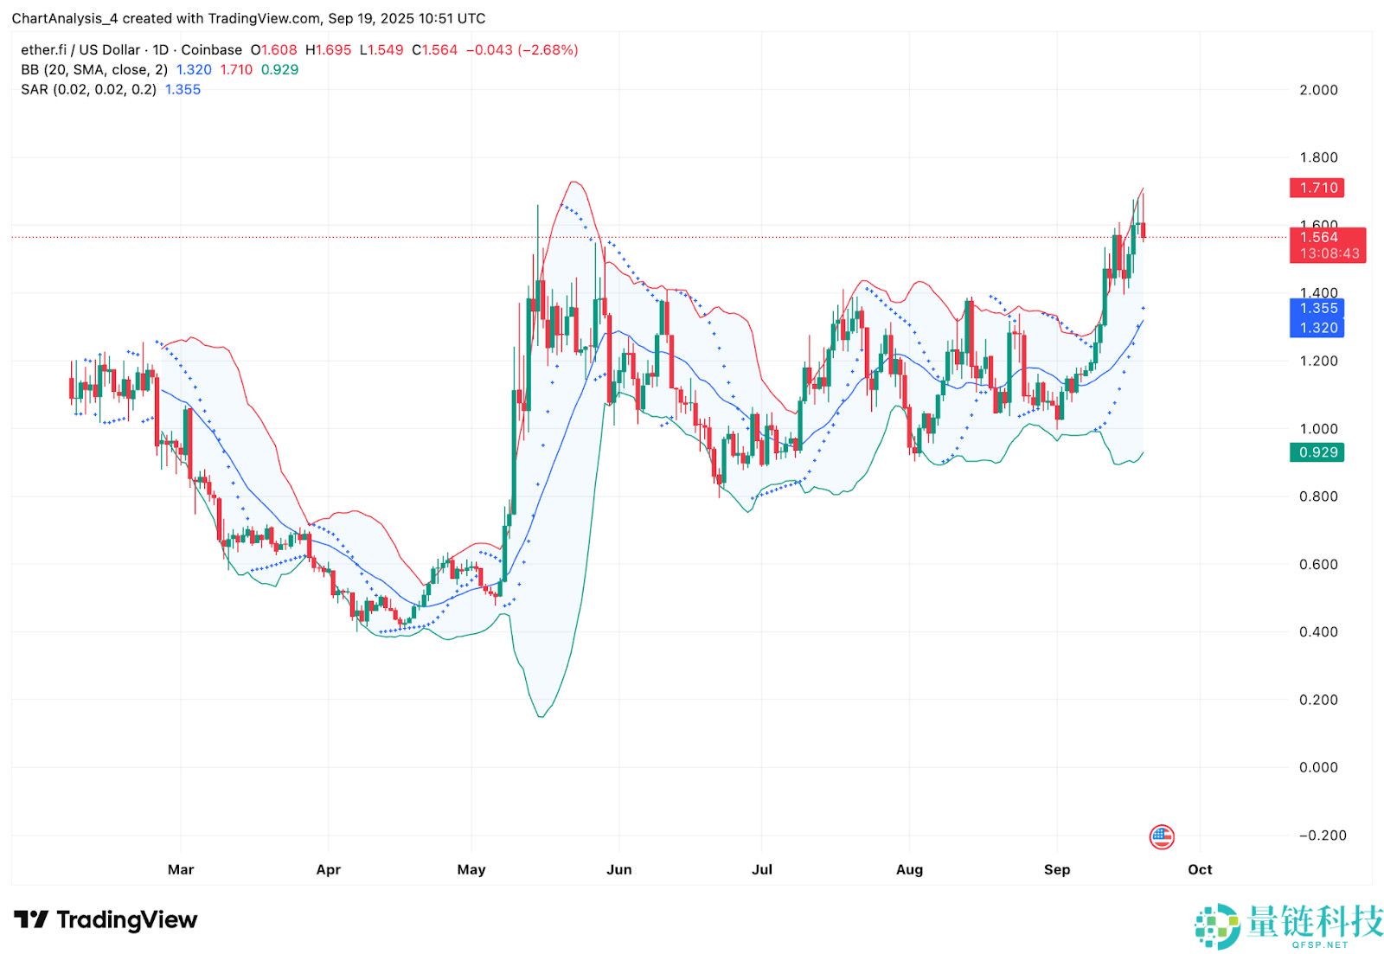This screenshot has height=954, width=1384.
Task: Click the blue 1.320 basis price tag
Action: pyautogui.click(x=1317, y=328)
